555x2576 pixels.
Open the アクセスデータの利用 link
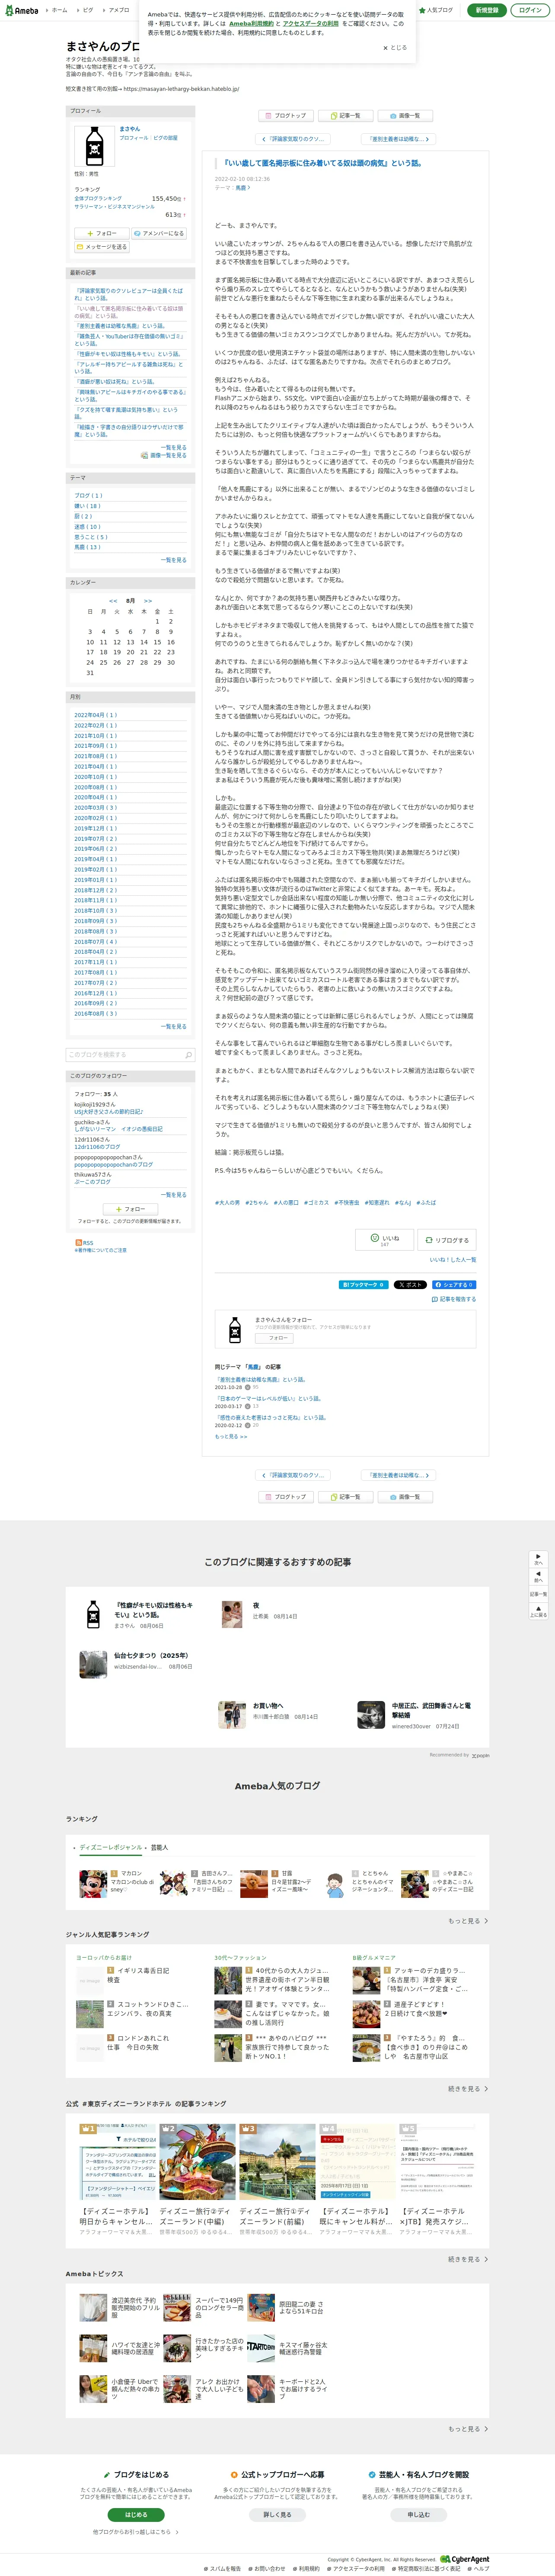point(310,23)
